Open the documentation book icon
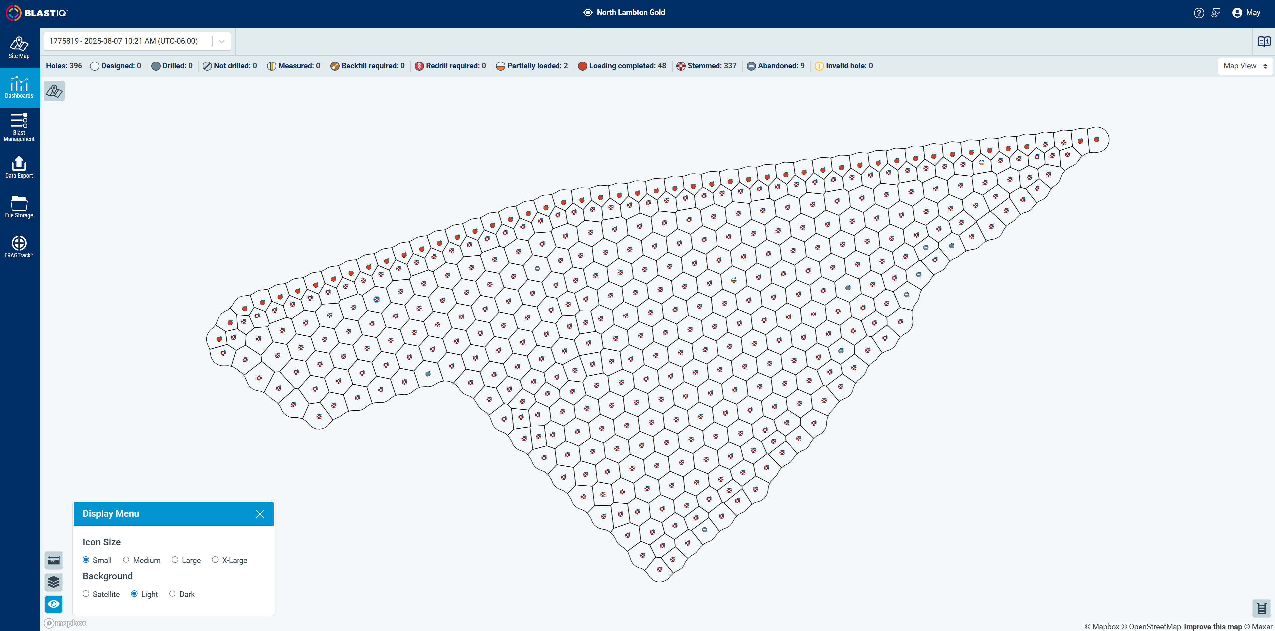 [x=1264, y=41]
